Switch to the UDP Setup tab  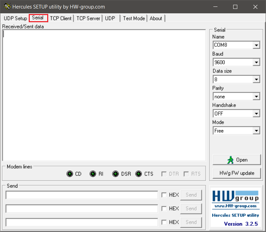[15, 18]
